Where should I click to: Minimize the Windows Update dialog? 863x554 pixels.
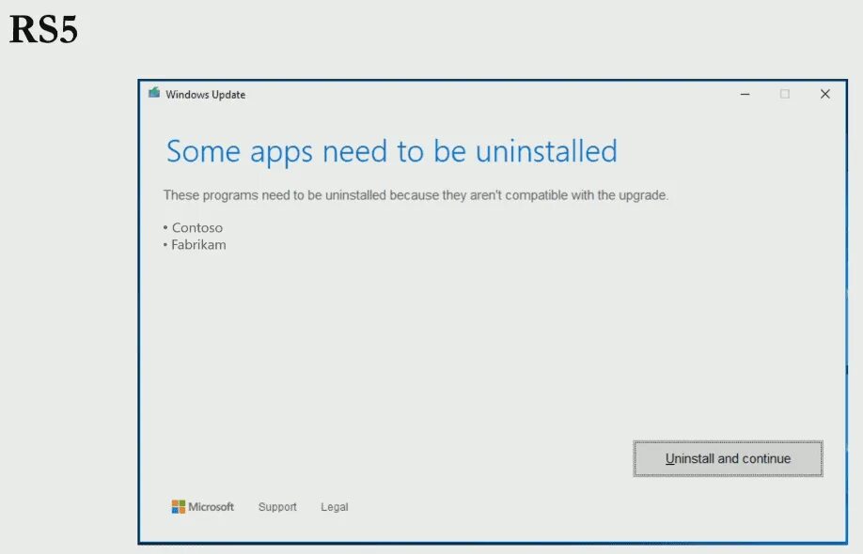click(745, 94)
